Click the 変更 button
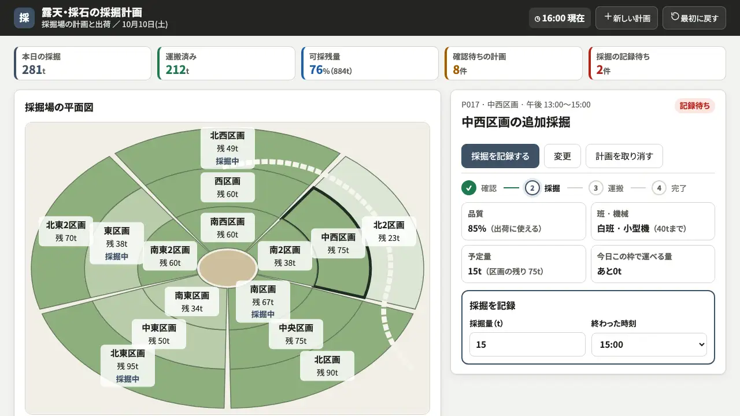Screen dimensions: 740x416 563,156
